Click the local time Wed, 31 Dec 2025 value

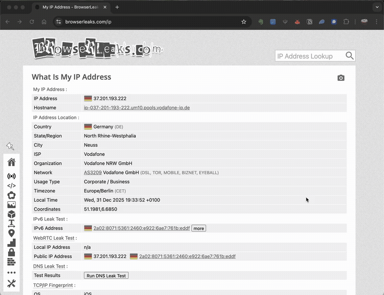[122, 200]
